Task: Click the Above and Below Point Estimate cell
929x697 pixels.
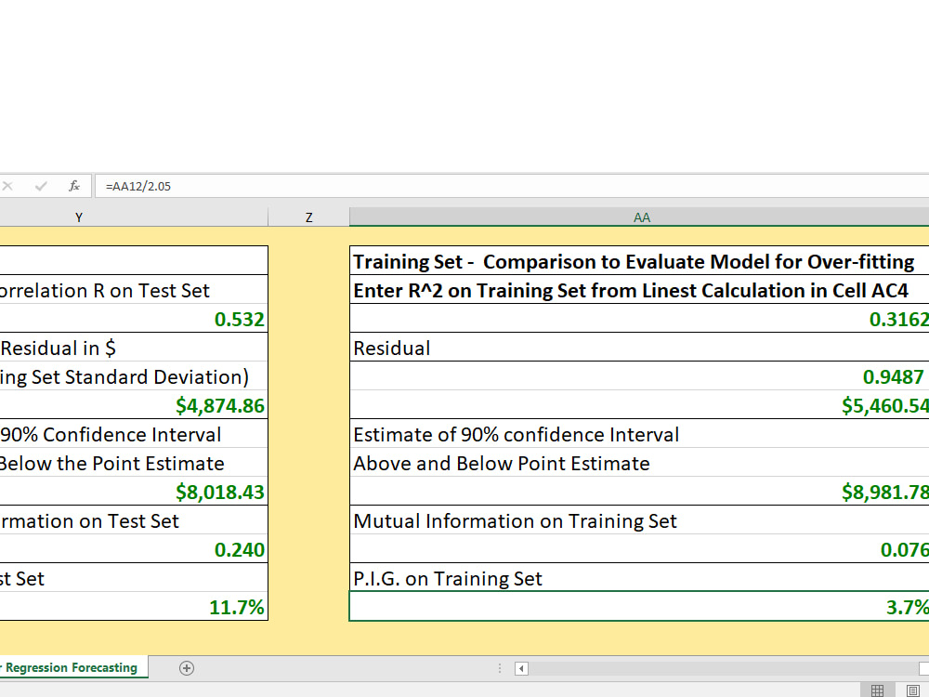Action: 639,463
